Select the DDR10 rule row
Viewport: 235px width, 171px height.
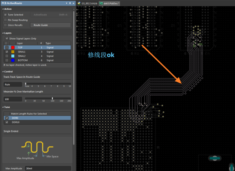pyautogui.click(x=37, y=122)
